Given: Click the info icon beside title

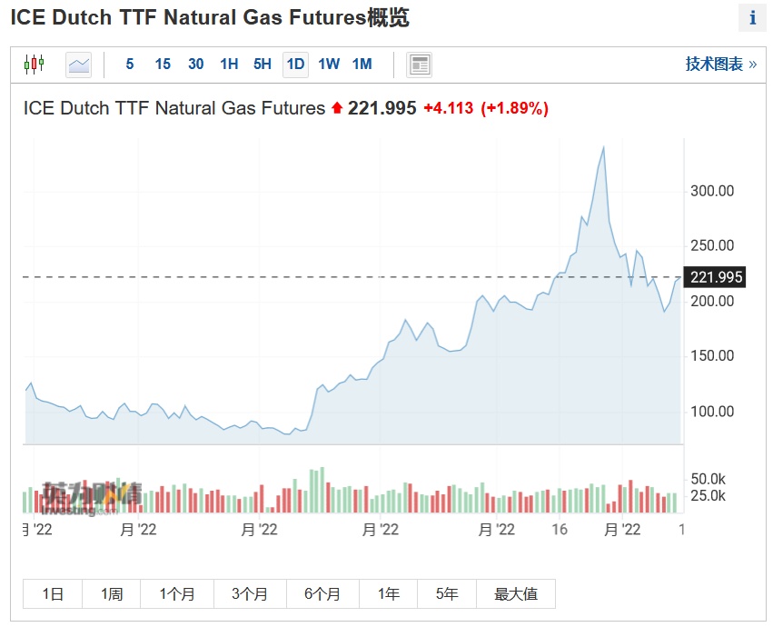Looking at the screenshot, I should 752,17.
